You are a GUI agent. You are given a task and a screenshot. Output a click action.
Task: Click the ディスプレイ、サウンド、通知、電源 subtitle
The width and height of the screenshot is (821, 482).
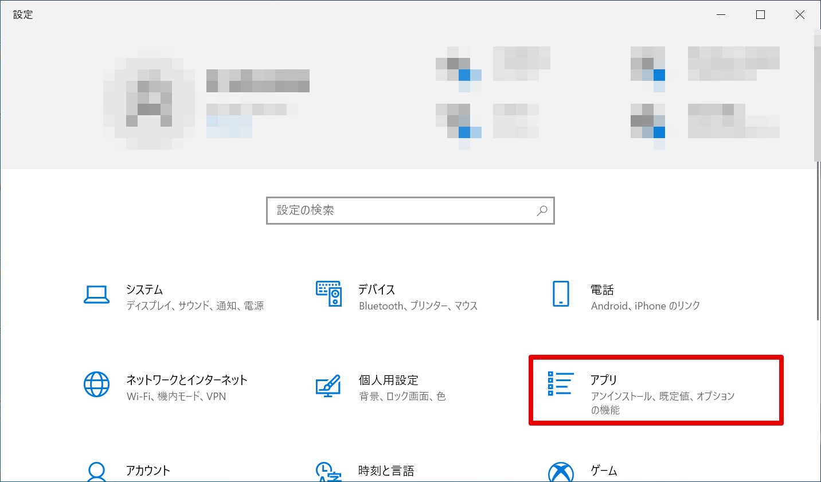[194, 305]
